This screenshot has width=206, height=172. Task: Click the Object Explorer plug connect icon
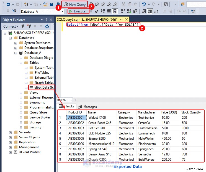point(23,27)
